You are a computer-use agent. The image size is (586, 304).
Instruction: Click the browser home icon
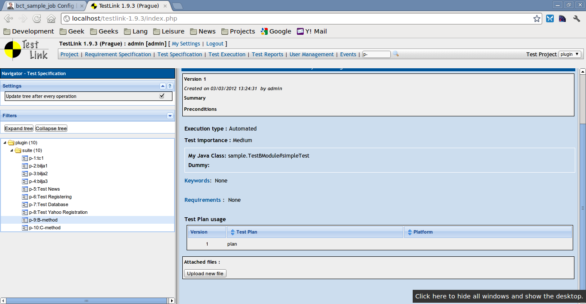51,18
